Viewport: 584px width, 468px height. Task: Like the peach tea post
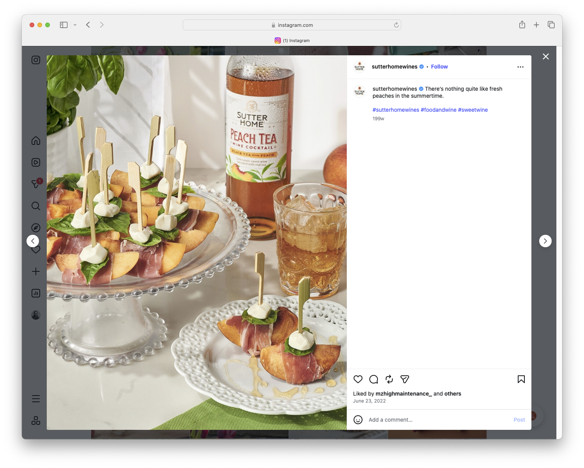(358, 379)
